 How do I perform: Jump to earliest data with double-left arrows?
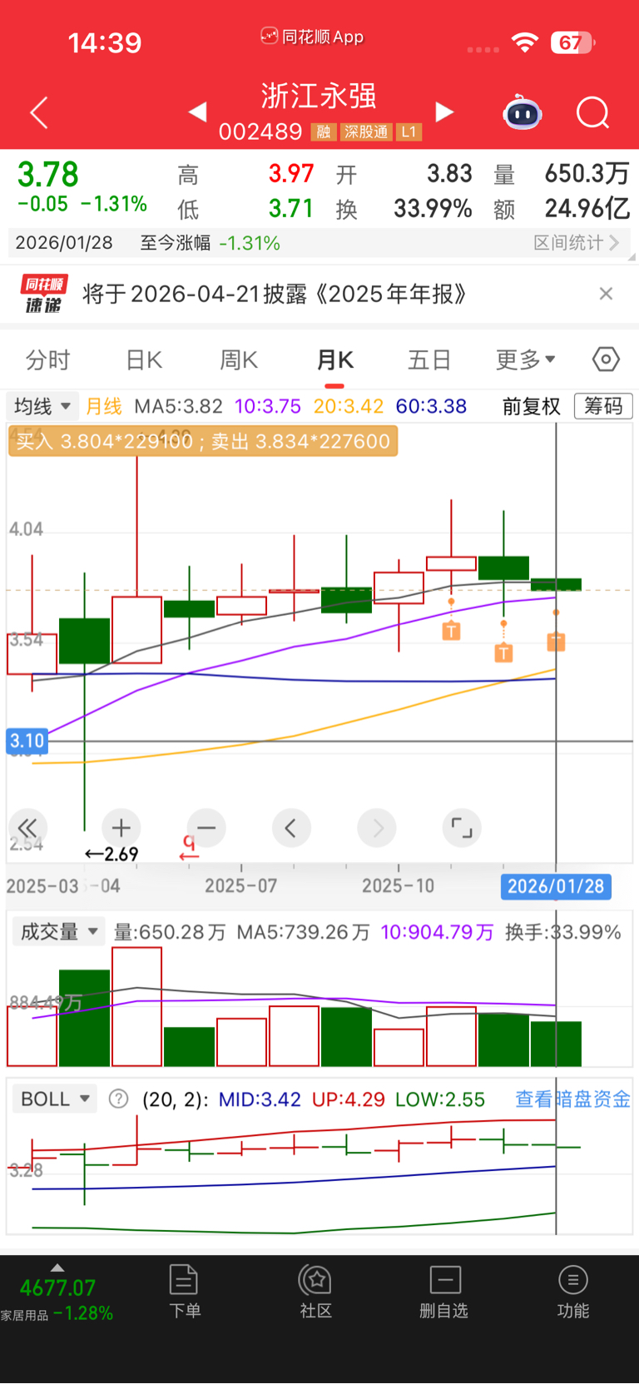coord(27,828)
